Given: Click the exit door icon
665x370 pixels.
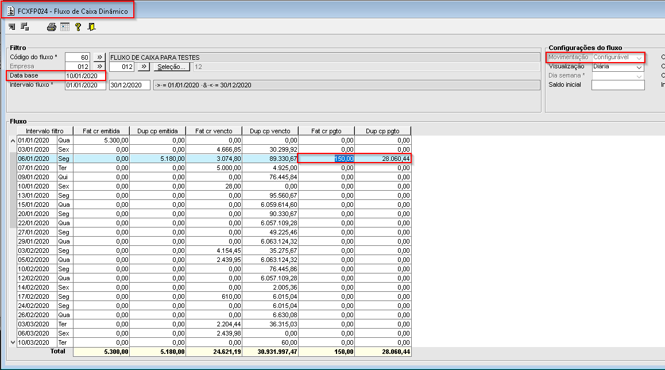Looking at the screenshot, I should (91, 27).
